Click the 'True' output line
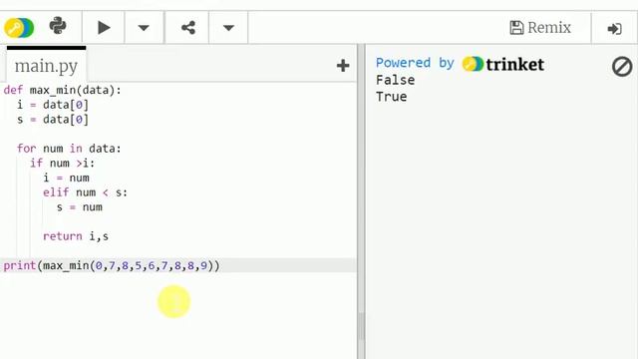Image resolution: width=638 pixels, height=359 pixels. tap(391, 97)
